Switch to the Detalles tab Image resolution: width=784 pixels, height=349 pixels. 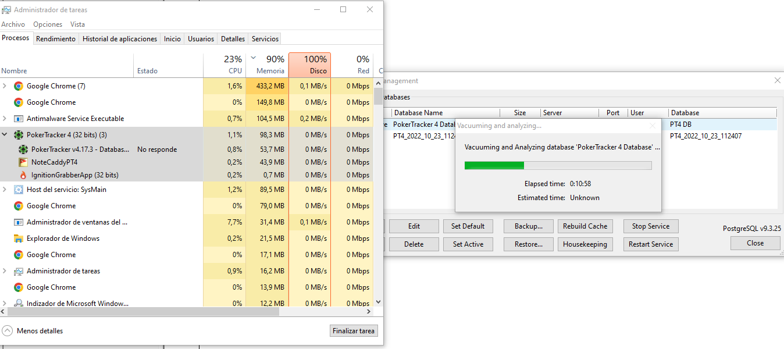pyautogui.click(x=233, y=39)
